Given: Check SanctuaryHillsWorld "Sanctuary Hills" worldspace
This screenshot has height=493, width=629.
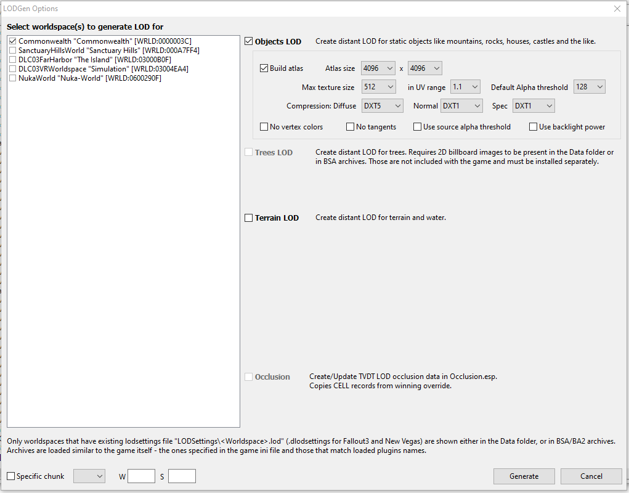Looking at the screenshot, I should tap(12, 50).
